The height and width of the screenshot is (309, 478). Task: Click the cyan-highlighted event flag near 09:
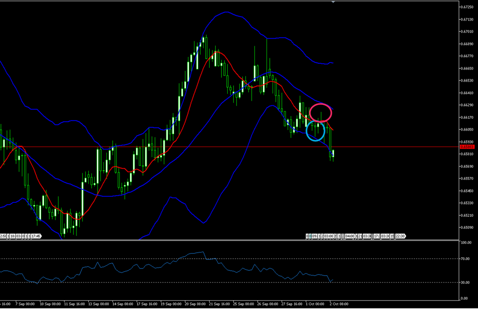pyautogui.click(x=310, y=236)
